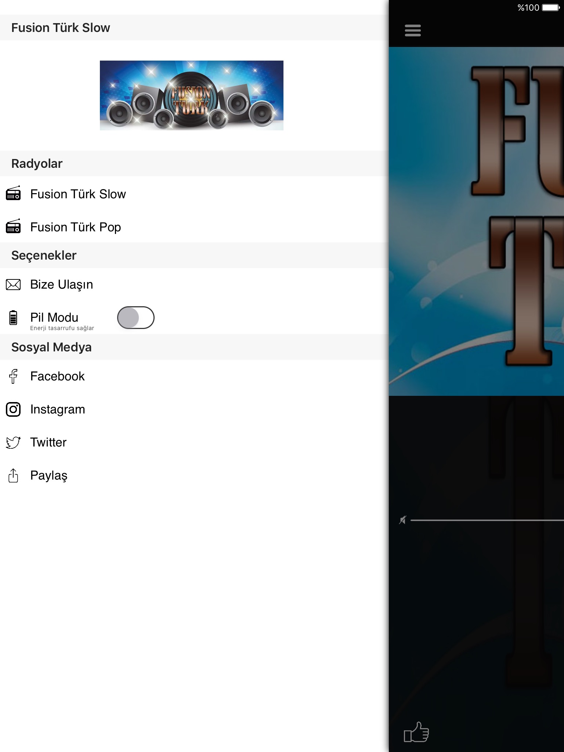Click the Twitter bird icon
This screenshot has height=752, width=564.
13,442
